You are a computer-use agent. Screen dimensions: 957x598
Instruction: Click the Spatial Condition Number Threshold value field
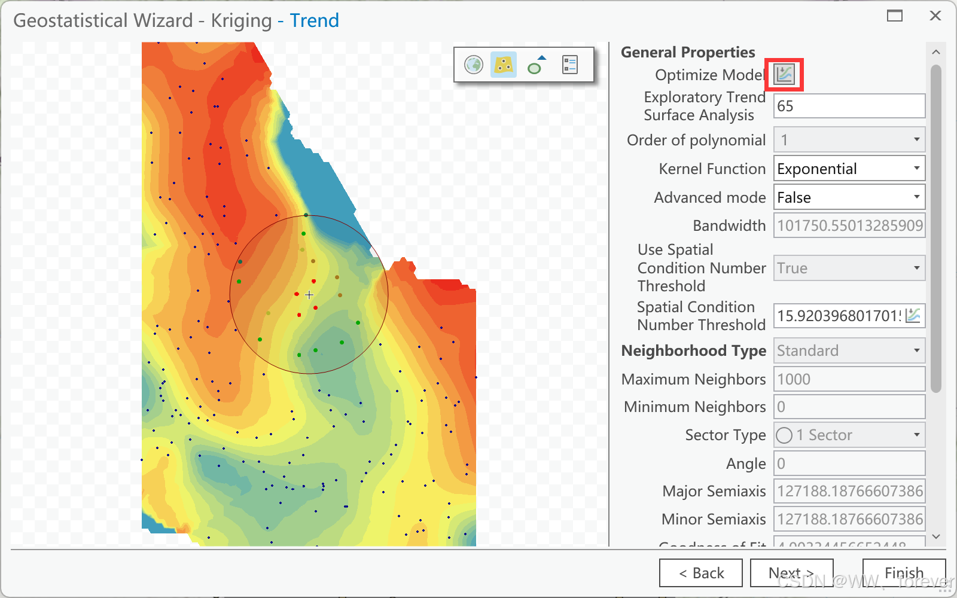pyautogui.click(x=839, y=316)
